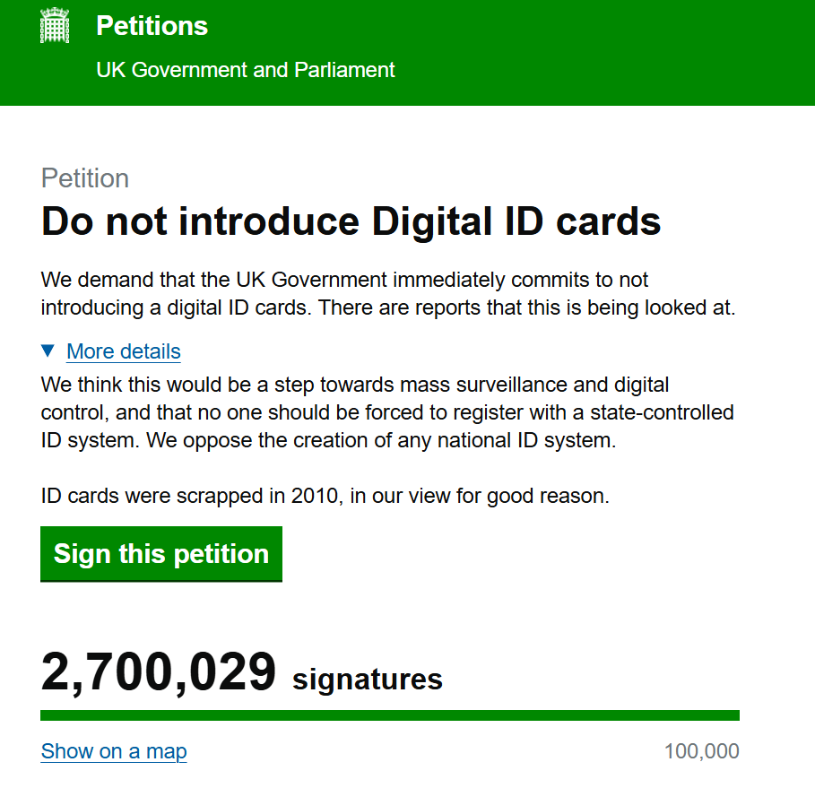Click the "More details" link text
Viewport: 815px width, 788px height.
point(124,351)
